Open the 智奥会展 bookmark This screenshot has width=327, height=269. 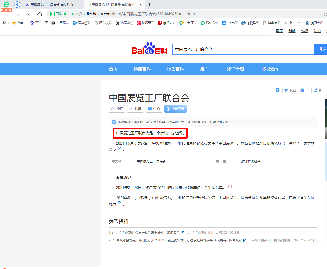coord(272,23)
